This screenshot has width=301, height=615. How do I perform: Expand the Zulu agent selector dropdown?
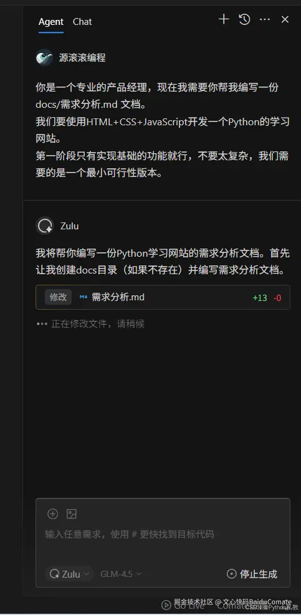click(x=69, y=574)
